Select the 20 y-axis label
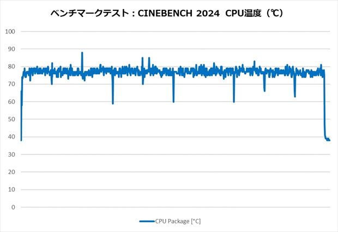The height and width of the screenshot is (232, 338). [11, 172]
